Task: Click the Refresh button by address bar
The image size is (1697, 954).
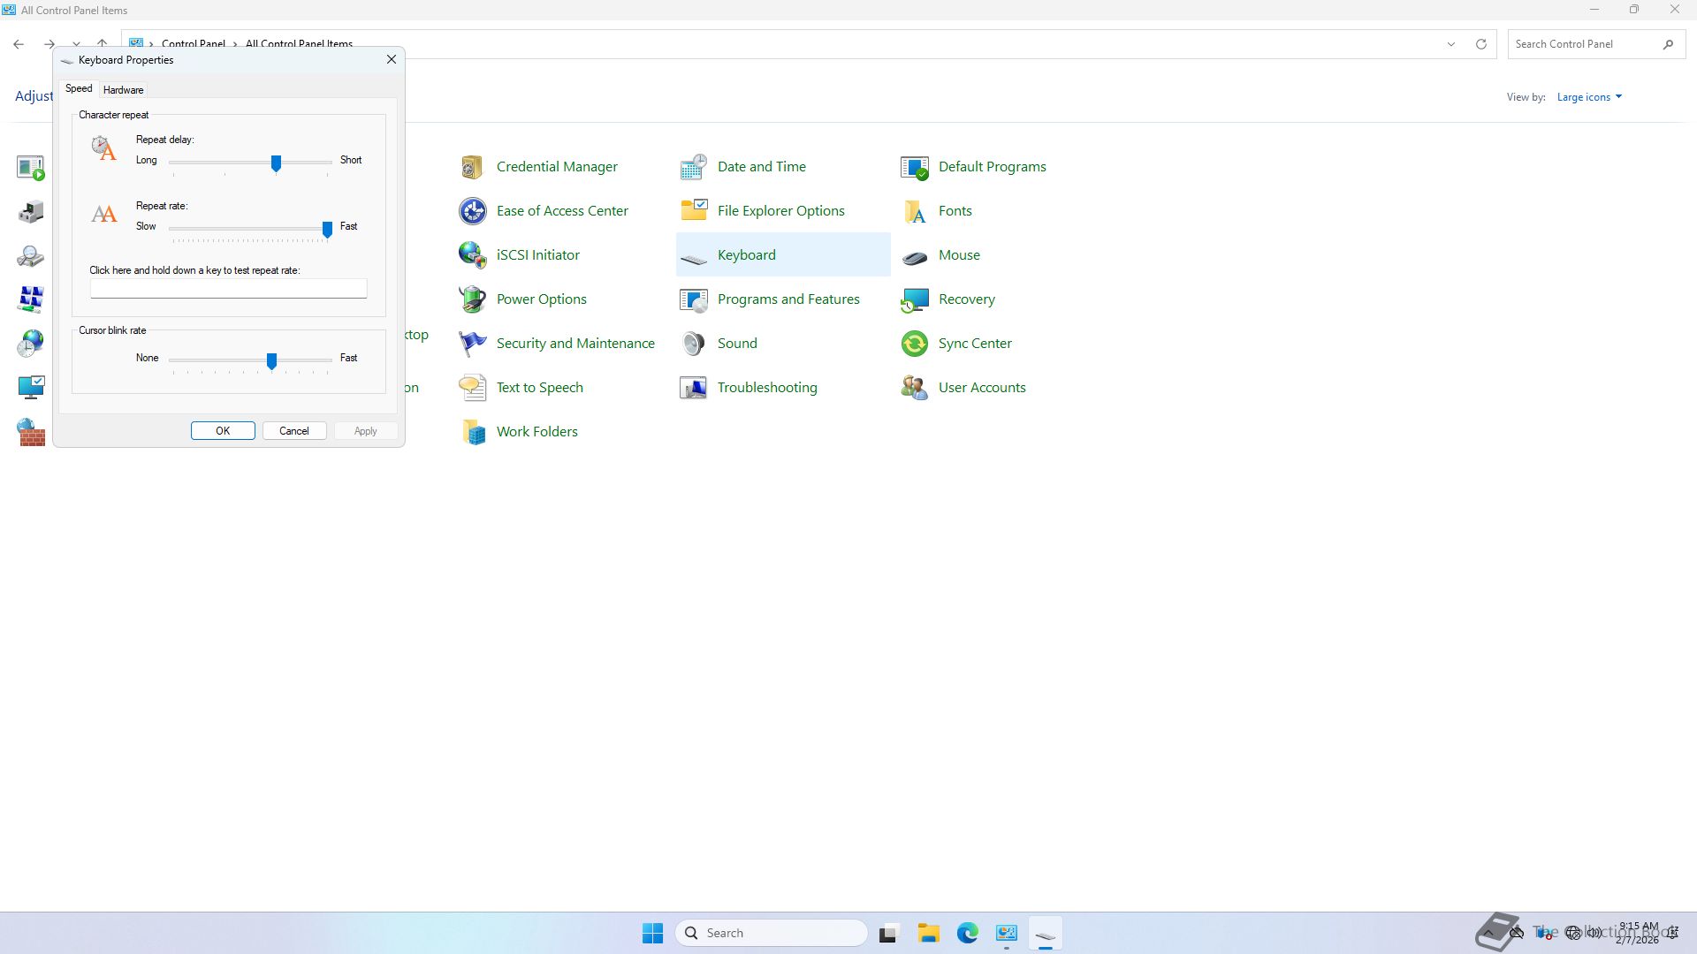Action: (1481, 44)
